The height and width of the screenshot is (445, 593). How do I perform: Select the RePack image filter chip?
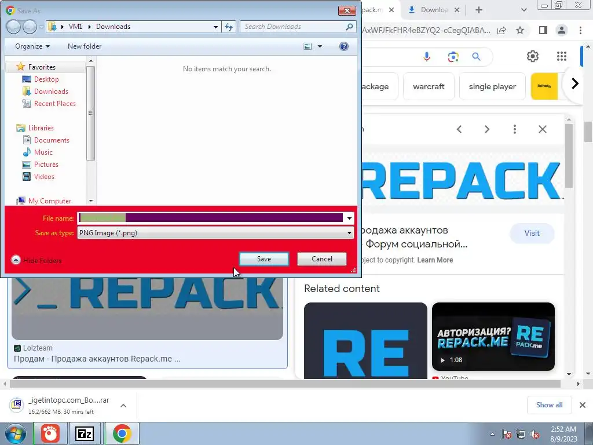tap(544, 86)
